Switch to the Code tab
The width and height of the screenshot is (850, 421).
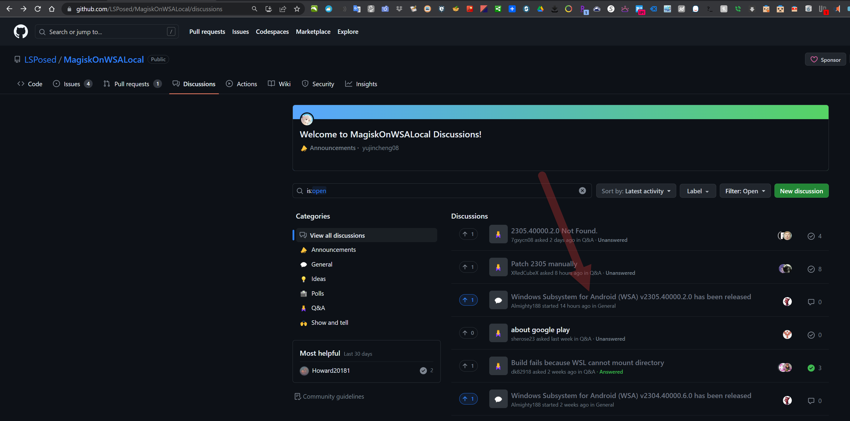(30, 84)
